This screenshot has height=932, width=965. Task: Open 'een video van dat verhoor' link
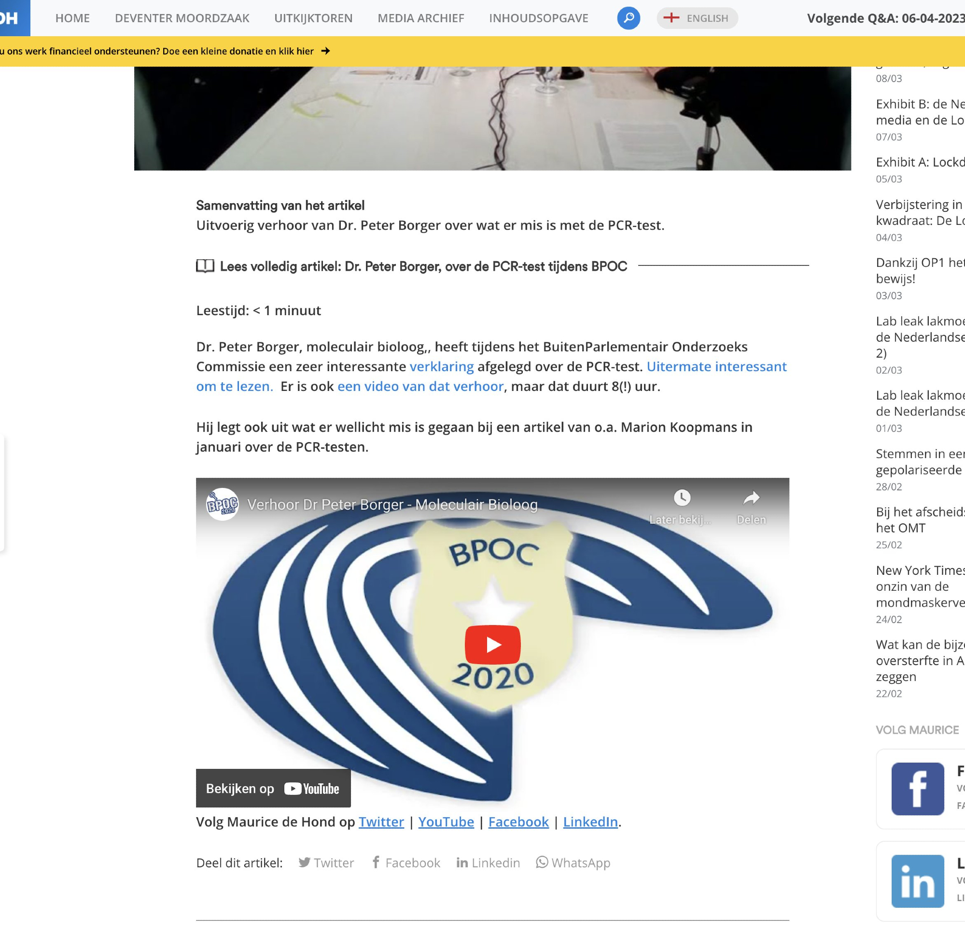(x=420, y=386)
